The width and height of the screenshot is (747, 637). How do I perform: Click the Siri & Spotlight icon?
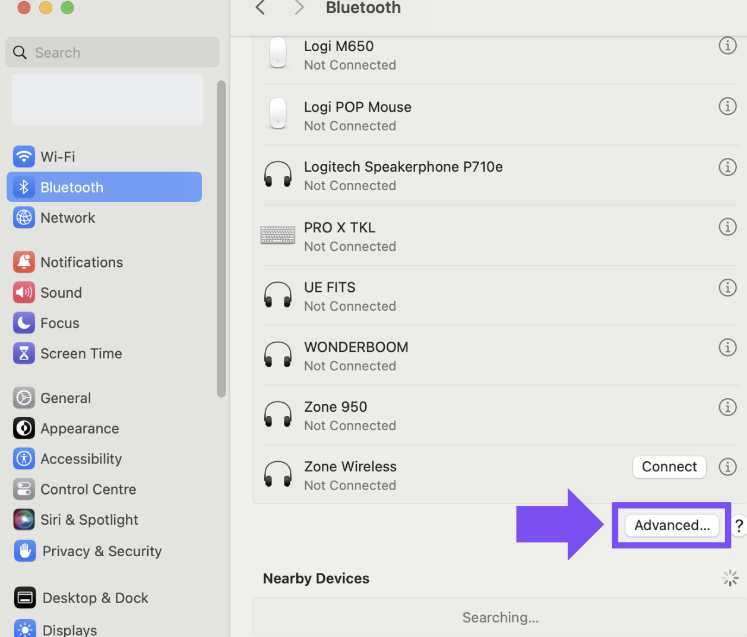24,520
